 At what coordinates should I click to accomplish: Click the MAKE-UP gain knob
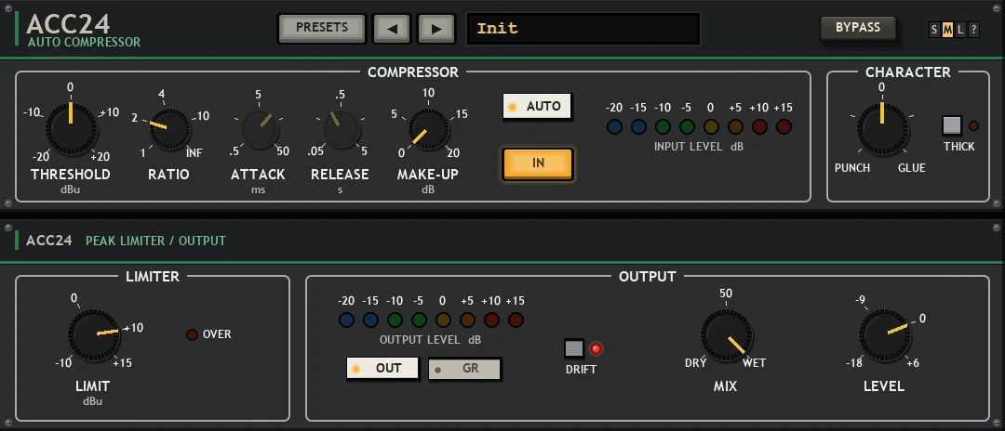(429, 128)
